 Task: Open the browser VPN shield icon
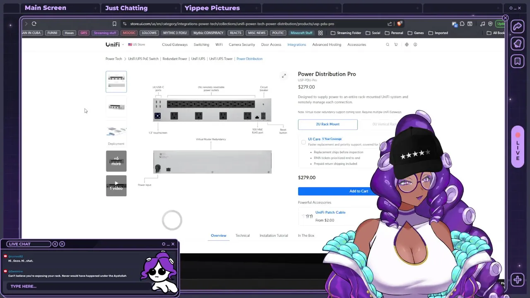[490, 24]
